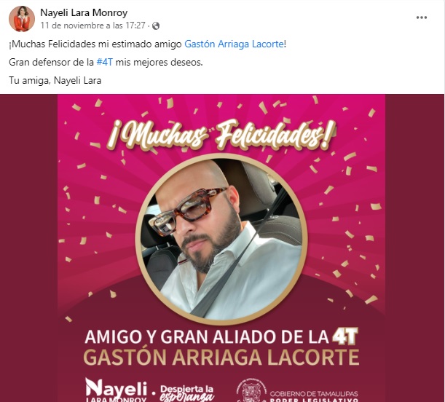Click the Despierta la esperanza slogan
The height and width of the screenshot is (402, 445).
click(x=186, y=393)
